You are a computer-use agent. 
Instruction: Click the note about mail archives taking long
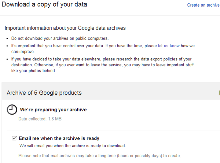coord(100,156)
